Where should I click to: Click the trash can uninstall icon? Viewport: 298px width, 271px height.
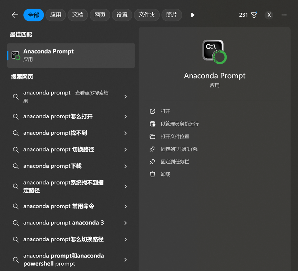[152, 174]
